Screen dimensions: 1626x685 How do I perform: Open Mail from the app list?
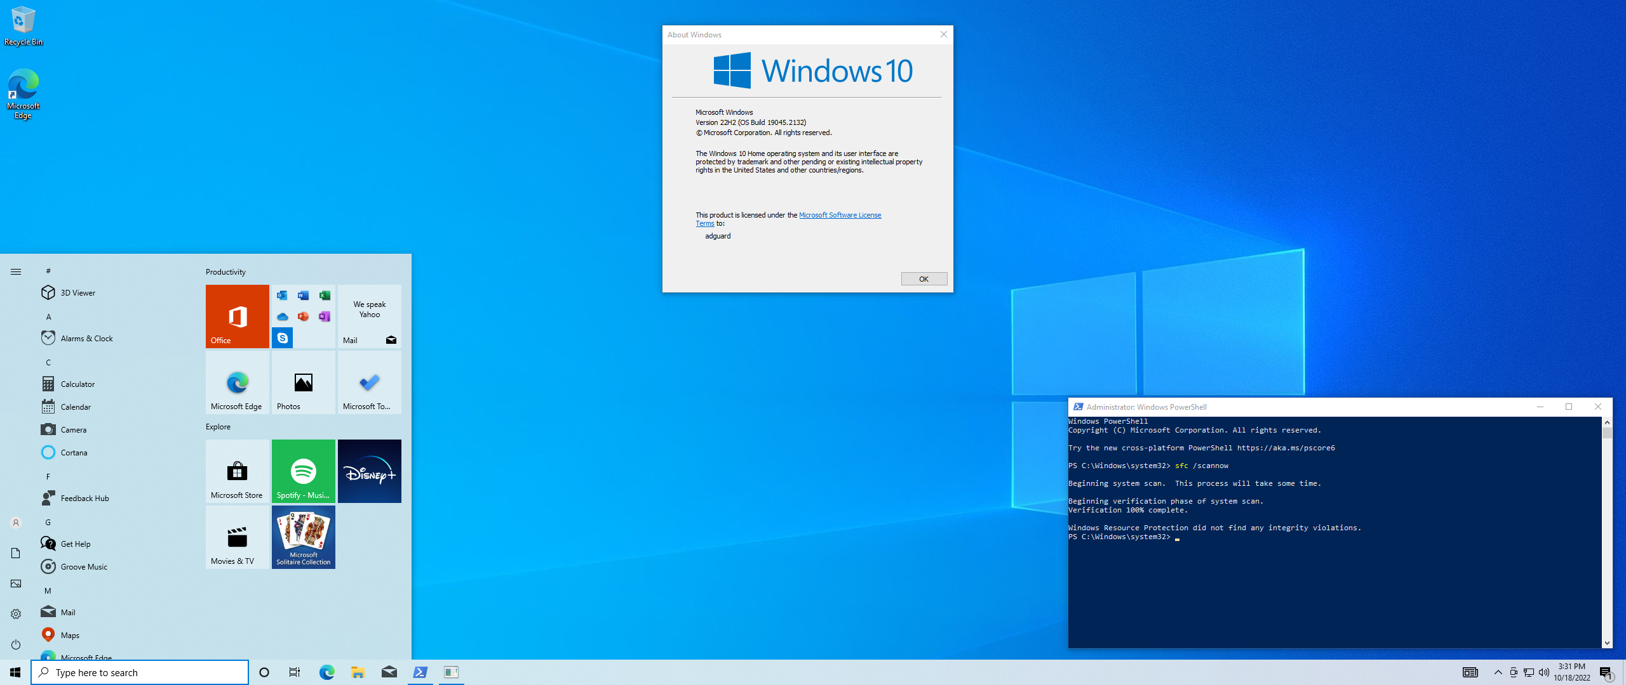click(x=114, y=612)
